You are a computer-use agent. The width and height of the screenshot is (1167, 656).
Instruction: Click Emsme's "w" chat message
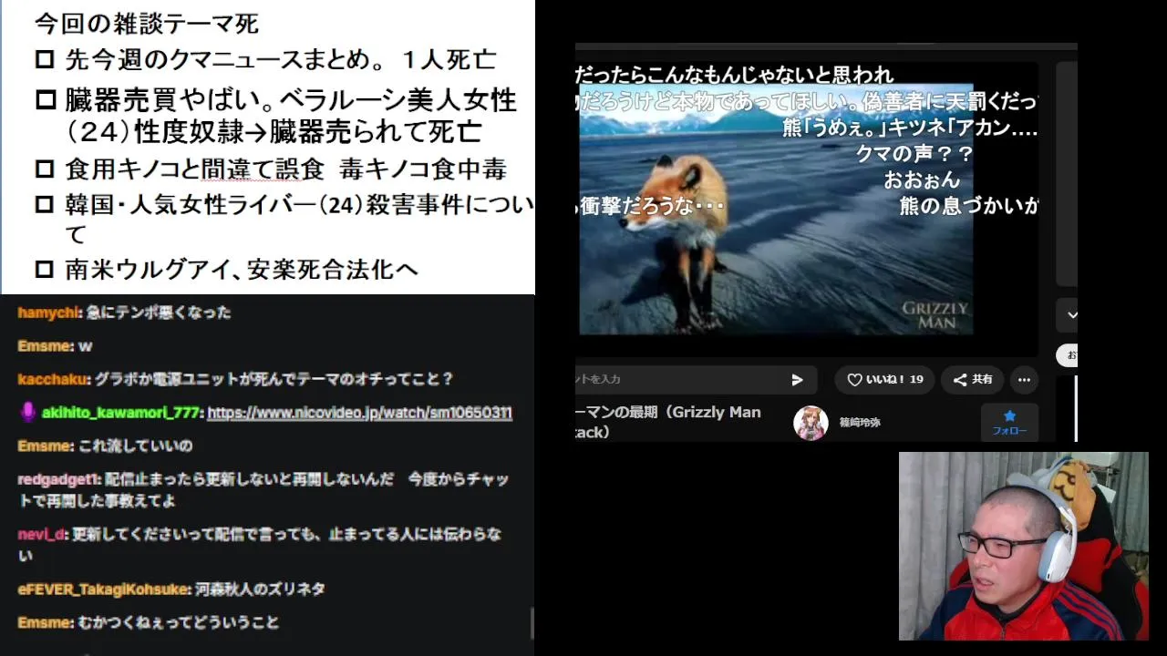click(86, 346)
